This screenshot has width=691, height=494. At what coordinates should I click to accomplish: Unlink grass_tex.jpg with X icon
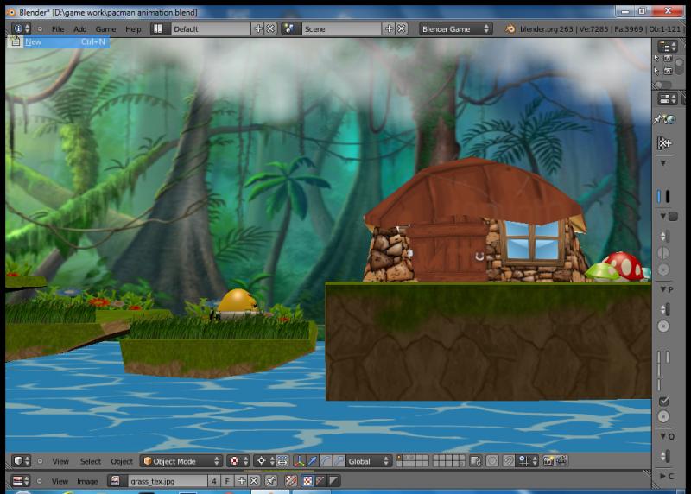254,481
